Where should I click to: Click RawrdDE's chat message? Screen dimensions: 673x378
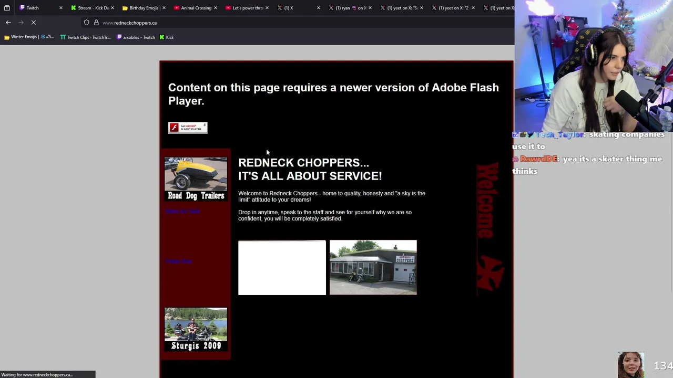point(587,165)
